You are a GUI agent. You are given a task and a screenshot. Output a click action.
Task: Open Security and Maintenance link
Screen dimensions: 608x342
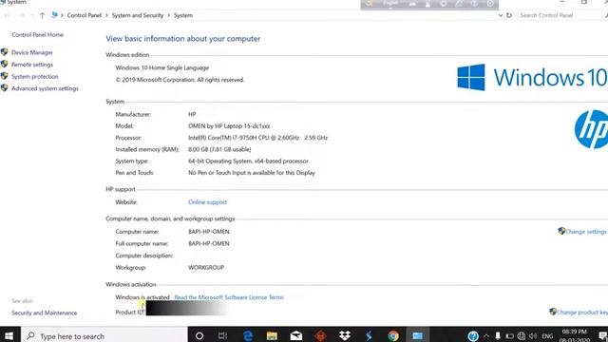(45, 313)
